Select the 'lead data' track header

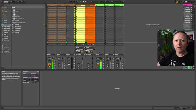click(x=80, y=5)
